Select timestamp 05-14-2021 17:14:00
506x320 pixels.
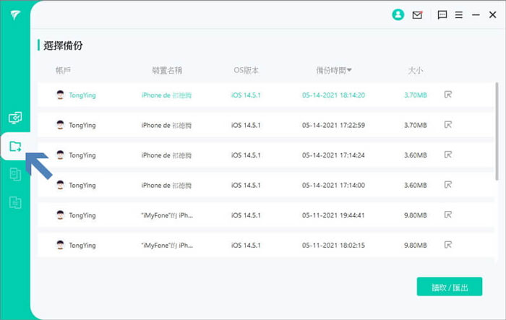coord(333,185)
